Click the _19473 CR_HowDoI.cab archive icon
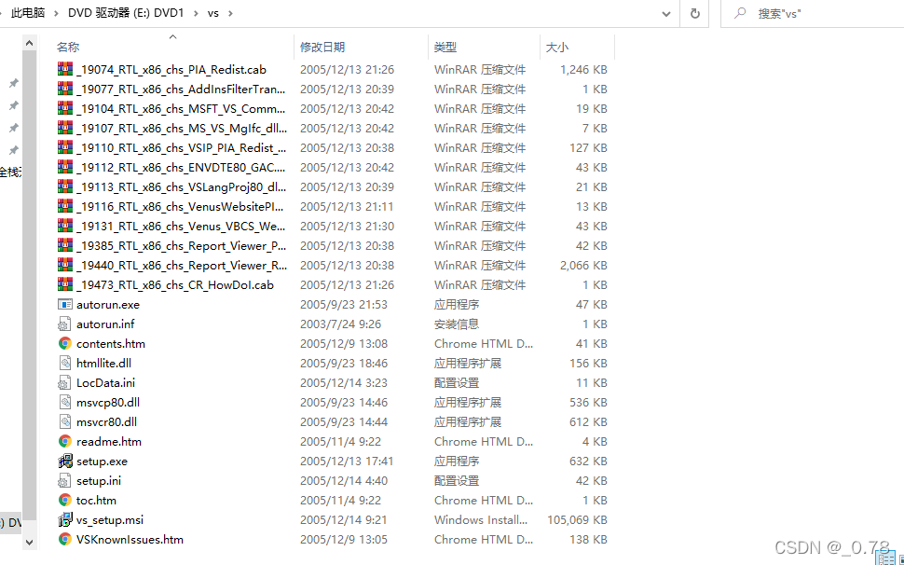This screenshot has height=565, width=904. (65, 284)
